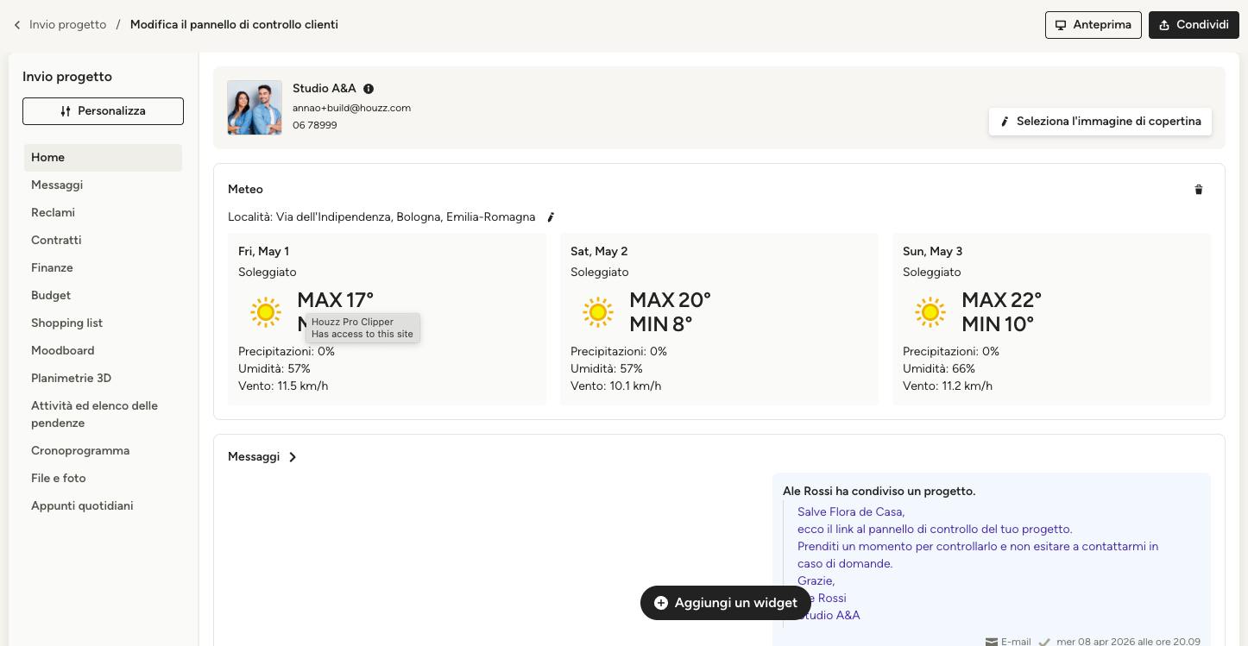Go to Finanze section
Screen dimensions: 1248x646
[x=52, y=268]
